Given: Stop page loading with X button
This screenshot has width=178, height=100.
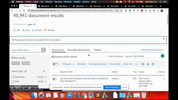Looking at the screenshot, I should pos(20,11).
